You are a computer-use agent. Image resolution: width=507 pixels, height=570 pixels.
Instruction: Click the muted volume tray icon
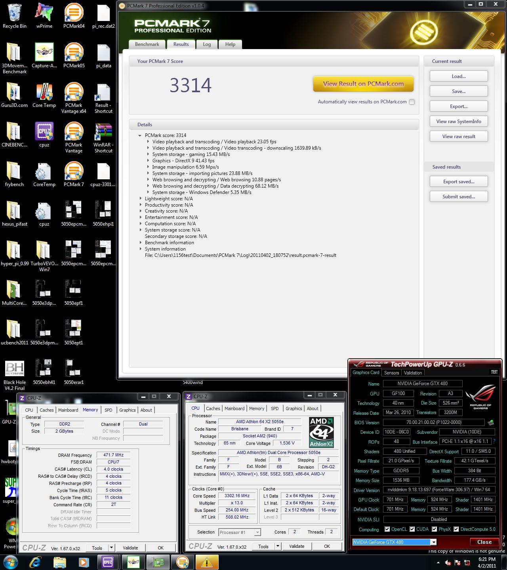point(448,562)
